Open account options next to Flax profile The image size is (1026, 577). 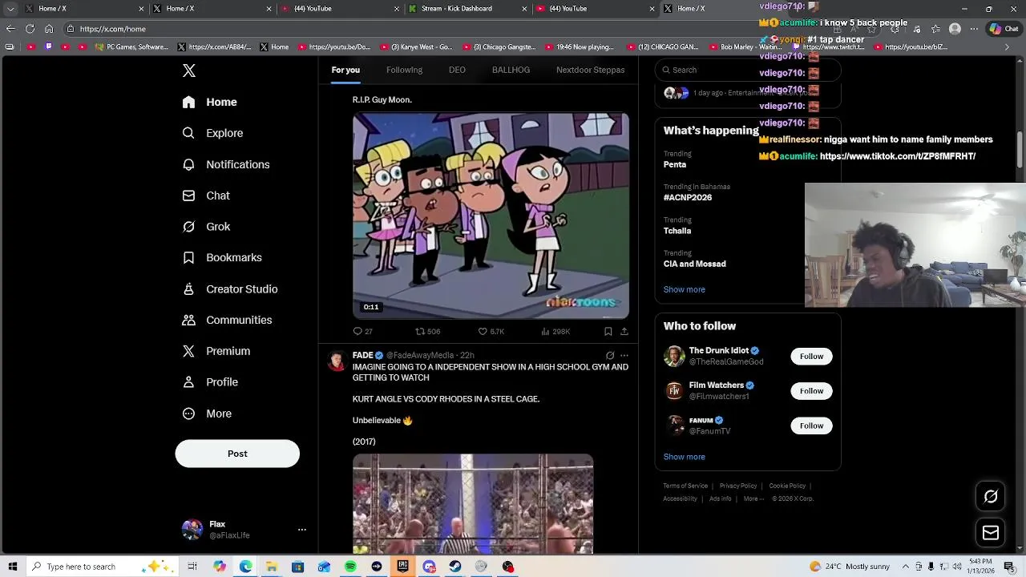pyautogui.click(x=302, y=530)
